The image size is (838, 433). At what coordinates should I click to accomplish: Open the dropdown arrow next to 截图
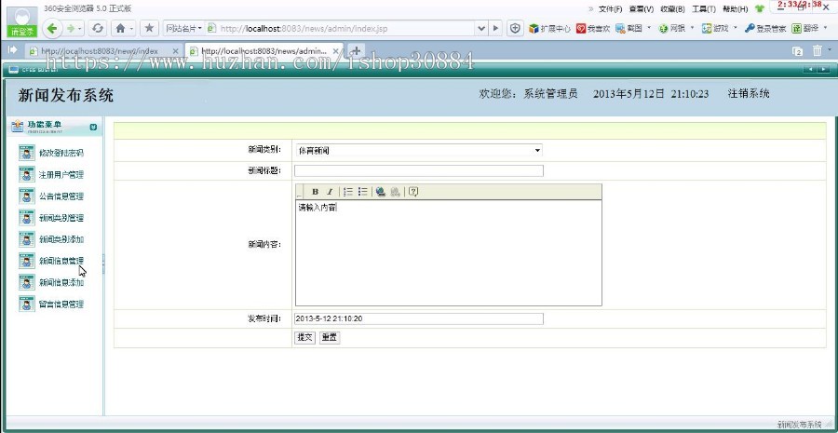tap(649, 28)
